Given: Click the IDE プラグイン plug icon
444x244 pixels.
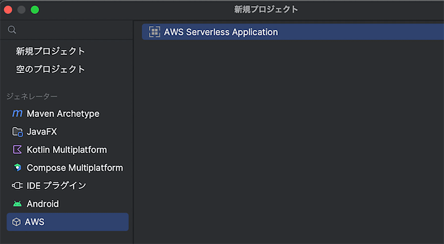Looking at the screenshot, I should click(17, 186).
